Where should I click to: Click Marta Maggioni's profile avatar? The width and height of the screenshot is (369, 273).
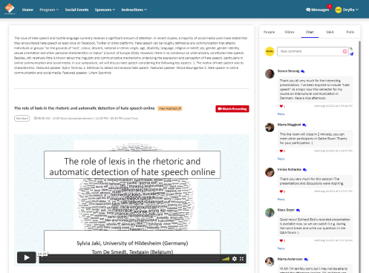tap(270, 128)
